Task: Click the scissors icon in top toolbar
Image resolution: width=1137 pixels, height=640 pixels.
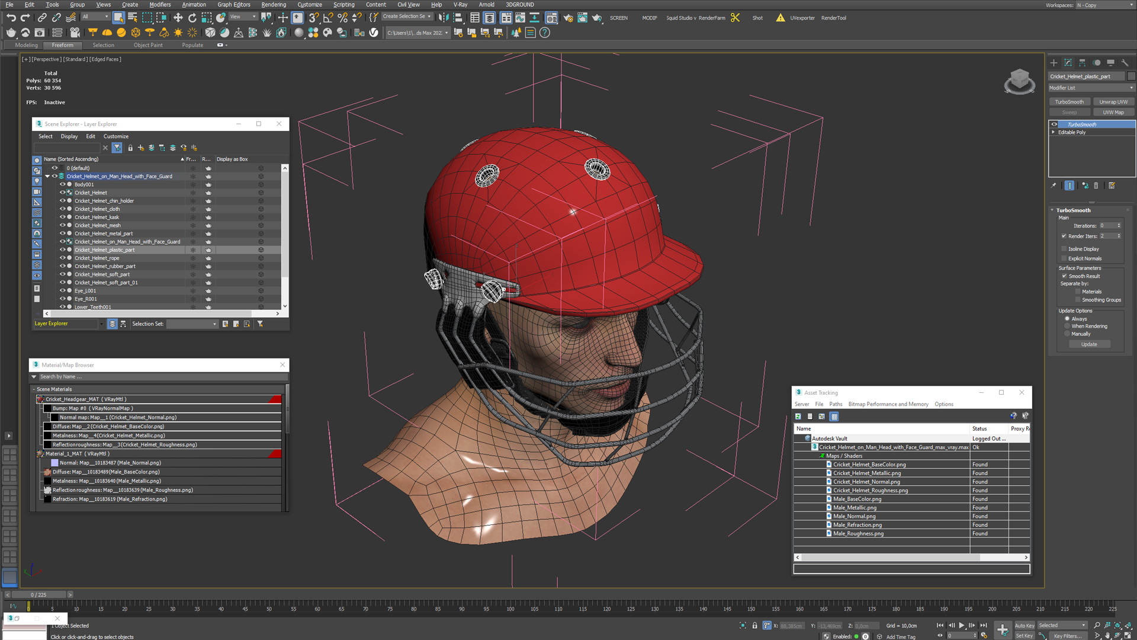Action: [735, 18]
